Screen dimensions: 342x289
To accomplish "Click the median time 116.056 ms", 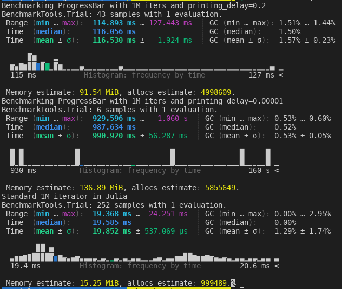I will pyautogui.click(x=114, y=31).
